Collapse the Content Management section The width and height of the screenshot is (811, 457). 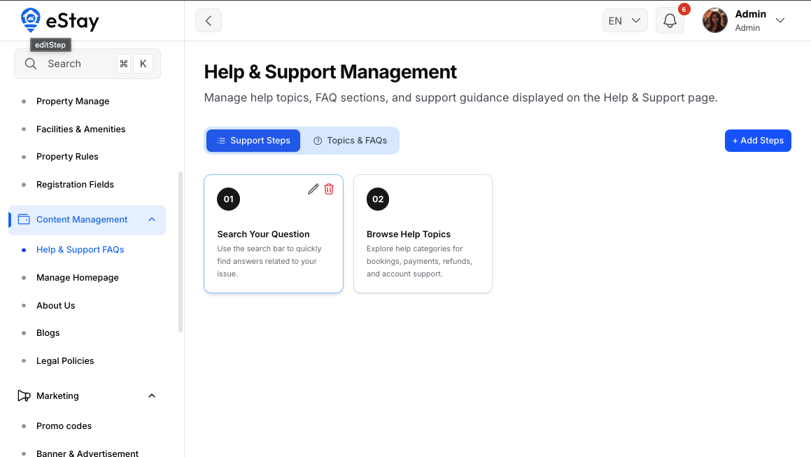pyautogui.click(x=152, y=220)
